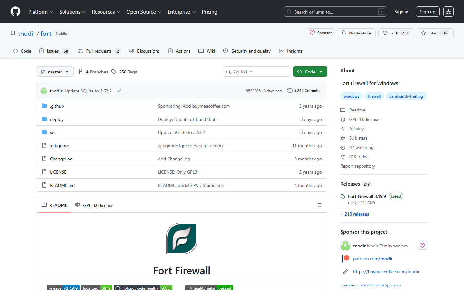Image resolution: width=464 pixels, height=290 pixels.
Task: Open the Fort Firewall 3.19.9 release
Action: coord(367,196)
